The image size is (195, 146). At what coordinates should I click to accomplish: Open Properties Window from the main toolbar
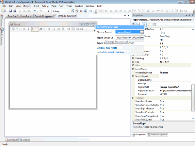(x=77, y=11)
